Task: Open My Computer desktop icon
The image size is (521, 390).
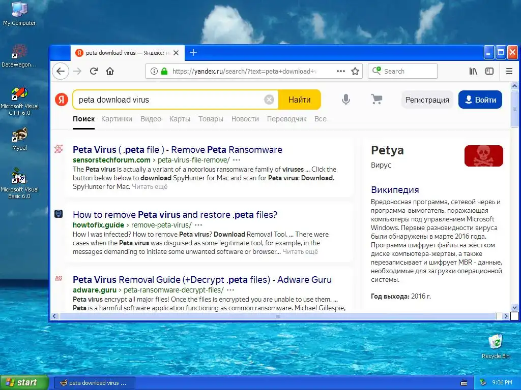Action: pos(19,13)
